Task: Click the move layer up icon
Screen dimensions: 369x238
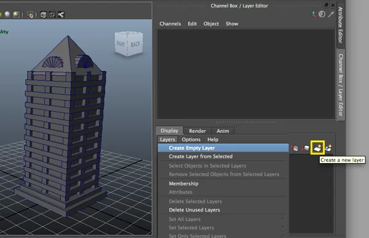Action: (x=295, y=148)
